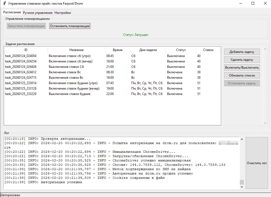
Task: Select task Включение ставок сб (утро)
Action: click(69, 56)
